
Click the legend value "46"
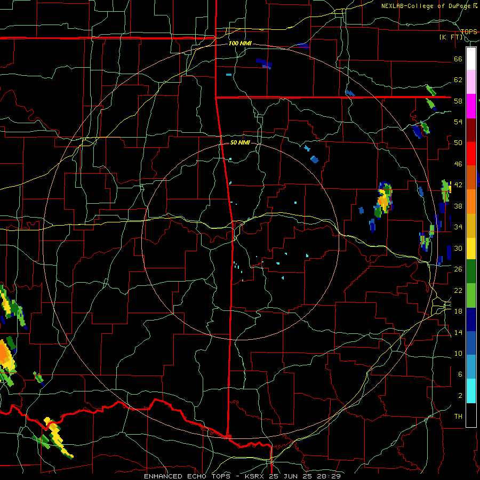coord(458,164)
